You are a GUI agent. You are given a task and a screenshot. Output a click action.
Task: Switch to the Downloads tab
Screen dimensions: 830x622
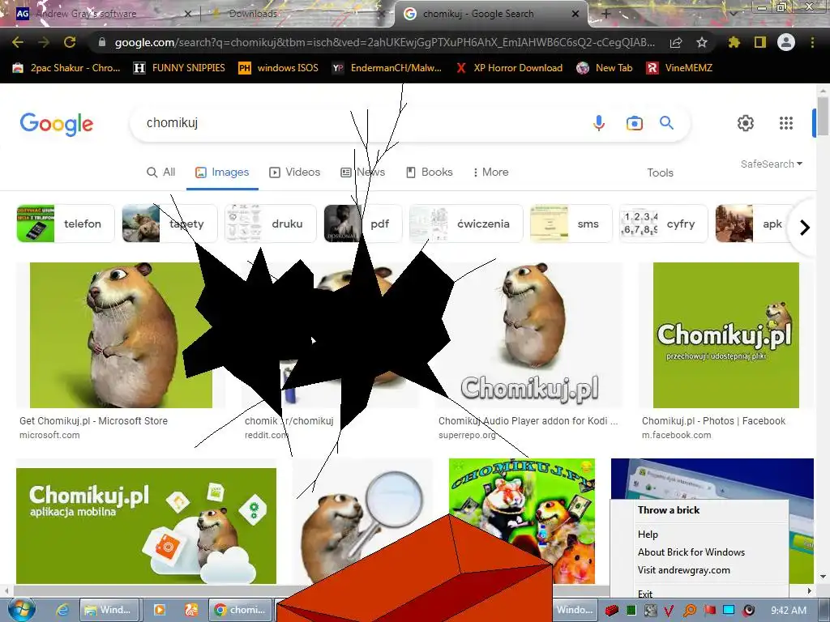pyautogui.click(x=297, y=14)
